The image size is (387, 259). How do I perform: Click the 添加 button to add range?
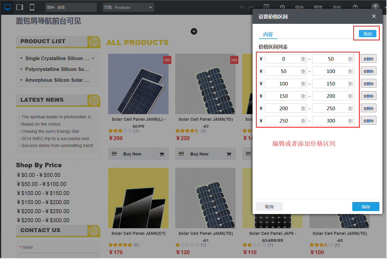pyautogui.click(x=367, y=34)
